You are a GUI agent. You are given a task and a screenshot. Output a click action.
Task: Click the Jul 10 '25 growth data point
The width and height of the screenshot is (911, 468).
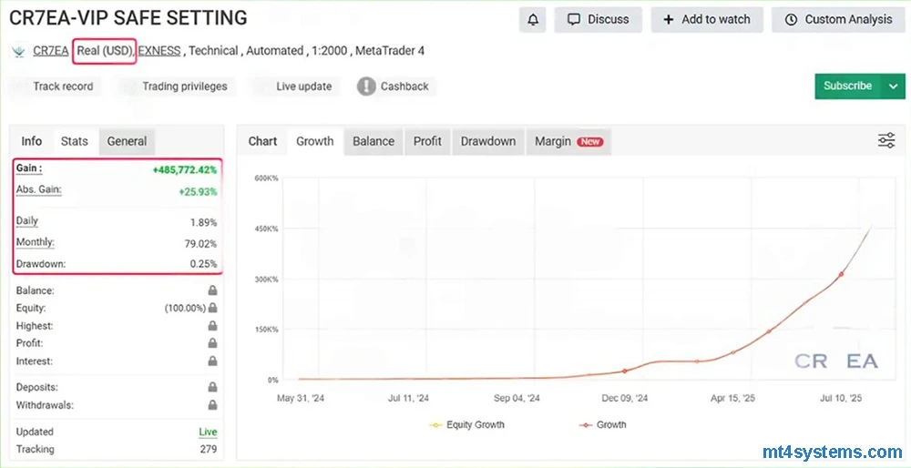tap(841, 274)
